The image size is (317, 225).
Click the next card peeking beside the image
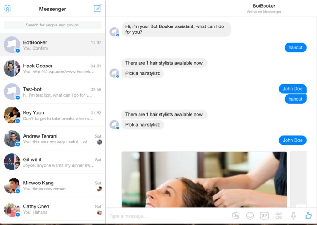(298, 179)
